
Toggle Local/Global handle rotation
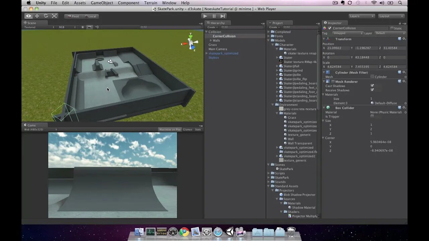pyautogui.click(x=90, y=16)
